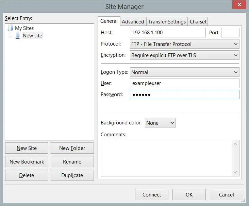Open the Transfer Settings tab
The height and width of the screenshot is (206, 249).
tap(167, 21)
